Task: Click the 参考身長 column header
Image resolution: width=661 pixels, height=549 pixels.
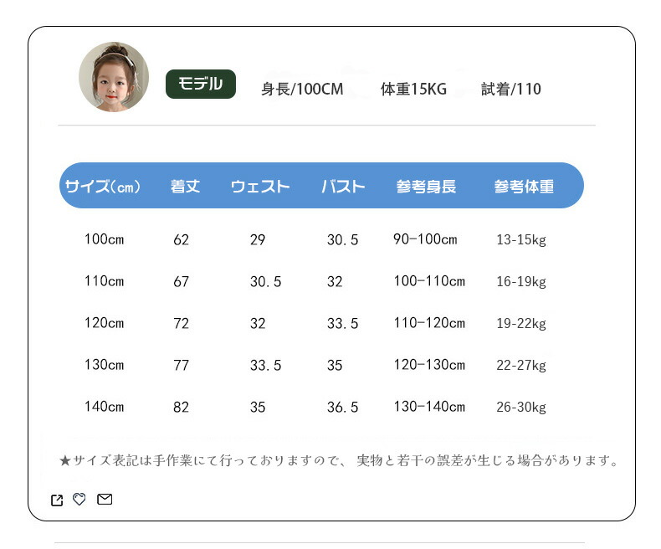Action: pos(426,187)
